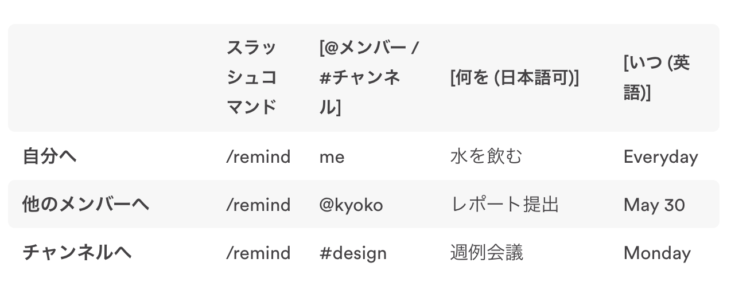The image size is (731, 290).
Task: Click the #design channel cell
Action: (x=353, y=253)
